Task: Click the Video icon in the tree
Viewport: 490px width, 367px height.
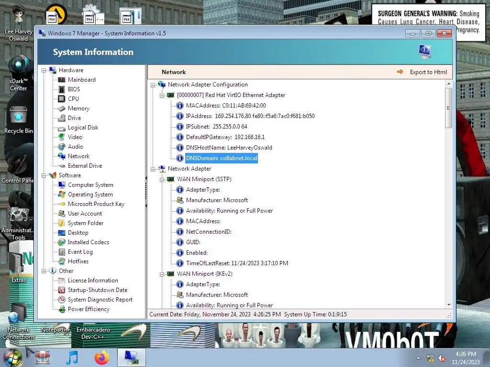Action: click(x=62, y=137)
